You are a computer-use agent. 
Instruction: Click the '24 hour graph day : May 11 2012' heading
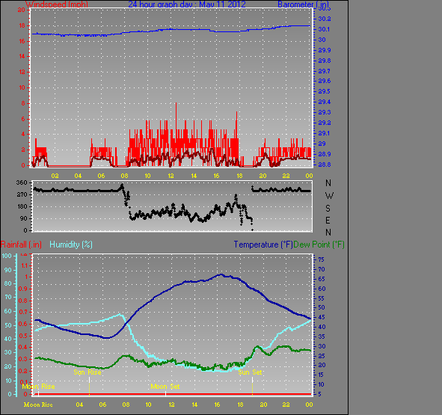pos(187,4)
